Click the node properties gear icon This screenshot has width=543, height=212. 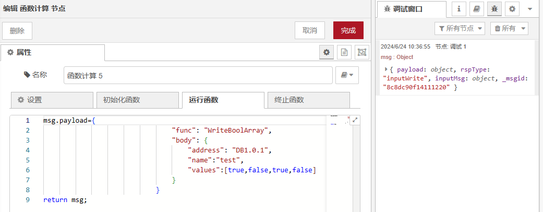[x=327, y=52]
